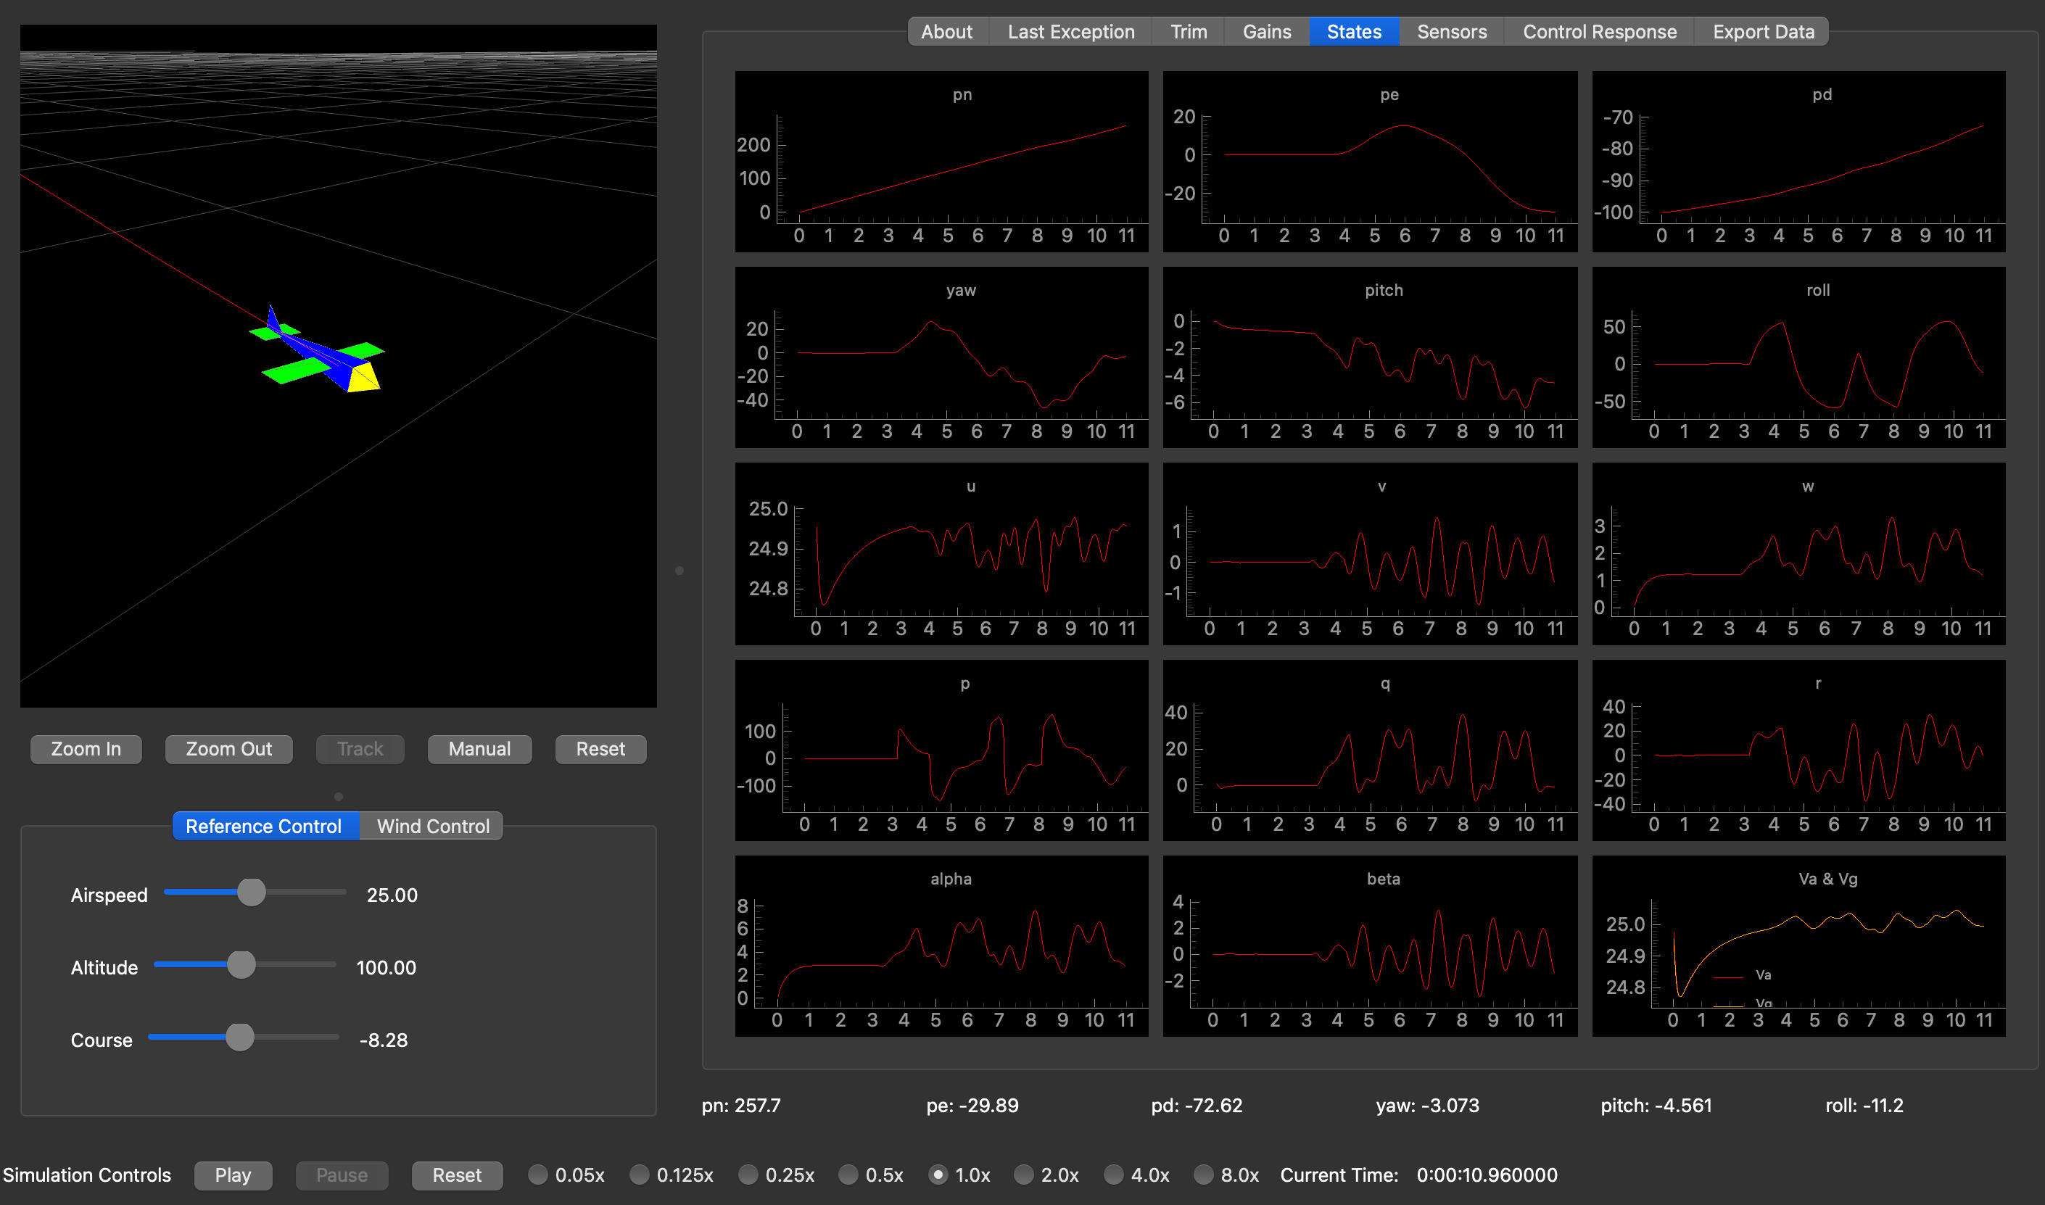The image size is (2045, 1205).
Task: Switch to Wind Control tab
Action: [x=433, y=826]
